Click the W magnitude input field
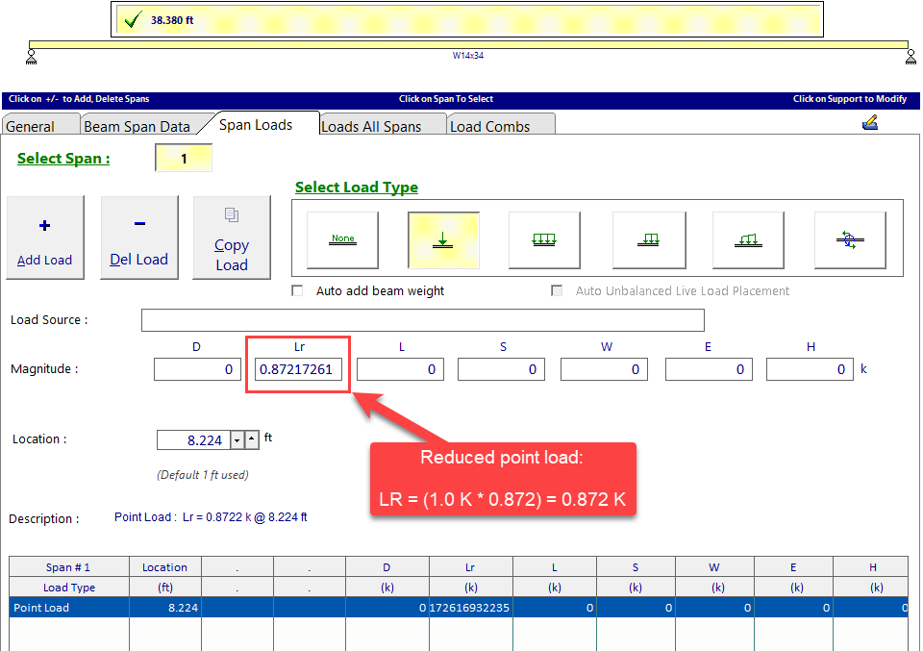923x651 pixels. (604, 369)
